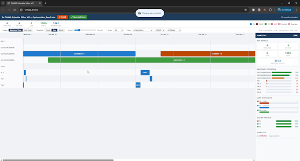The width and height of the screenshot is (300, 161).
Task: Set timeline scale to Day
Action: click(54, 30)
